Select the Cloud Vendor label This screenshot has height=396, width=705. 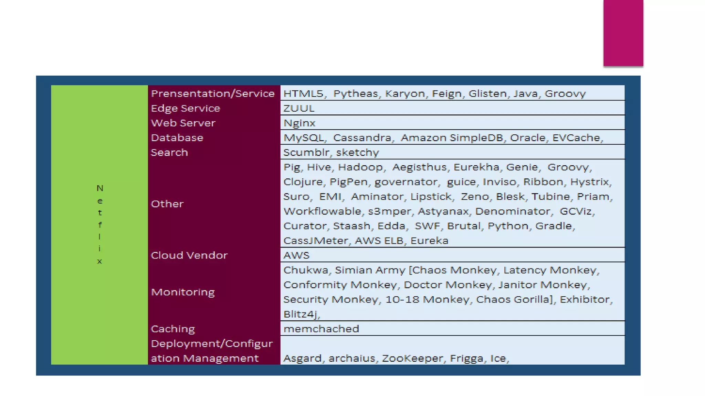[x=189, y=255]
